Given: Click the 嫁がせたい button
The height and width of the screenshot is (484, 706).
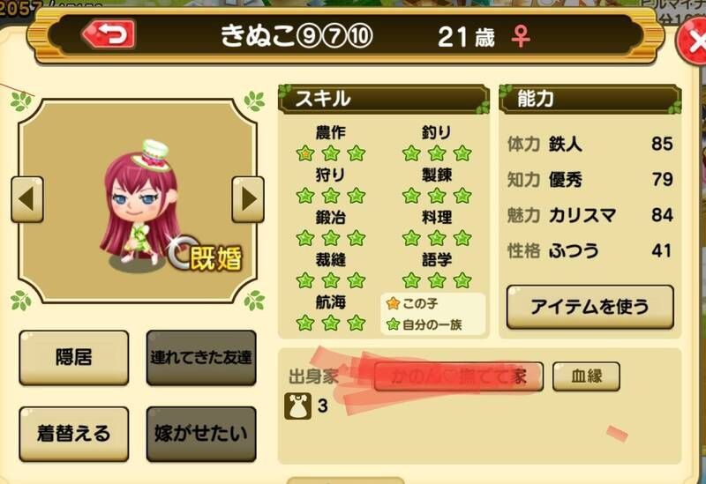Looking at the screenshot, I should (201, 434).
